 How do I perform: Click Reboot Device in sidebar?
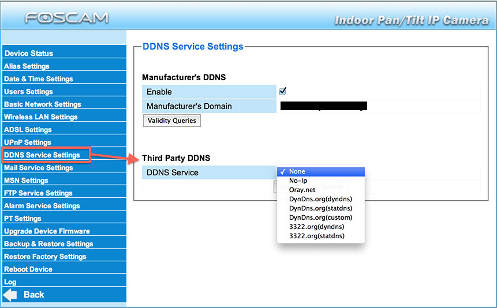pos(28,269)
